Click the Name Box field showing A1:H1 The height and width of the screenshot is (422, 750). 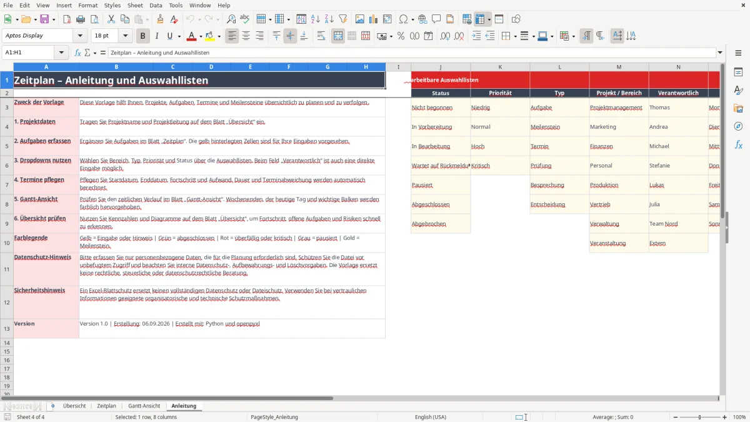point(29,53)
